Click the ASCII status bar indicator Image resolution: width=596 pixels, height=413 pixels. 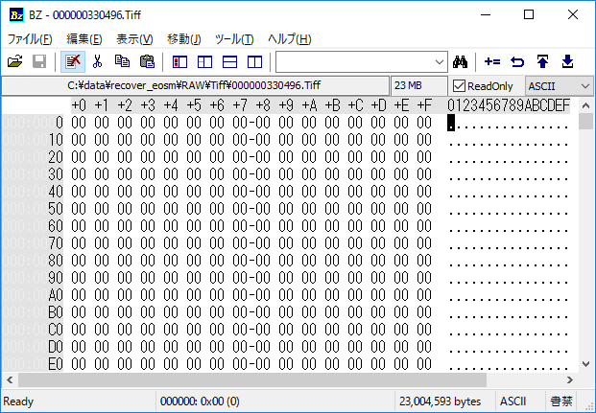click(513, 402)
